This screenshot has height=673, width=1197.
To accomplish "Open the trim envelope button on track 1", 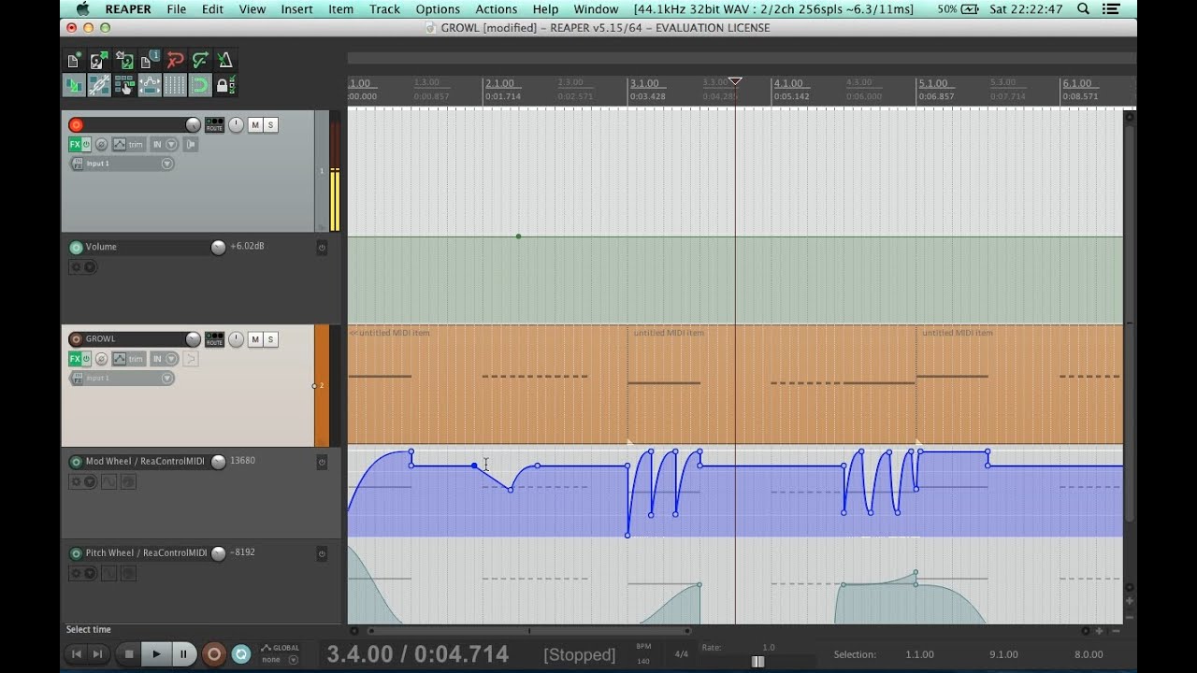I will coord(128,145).
